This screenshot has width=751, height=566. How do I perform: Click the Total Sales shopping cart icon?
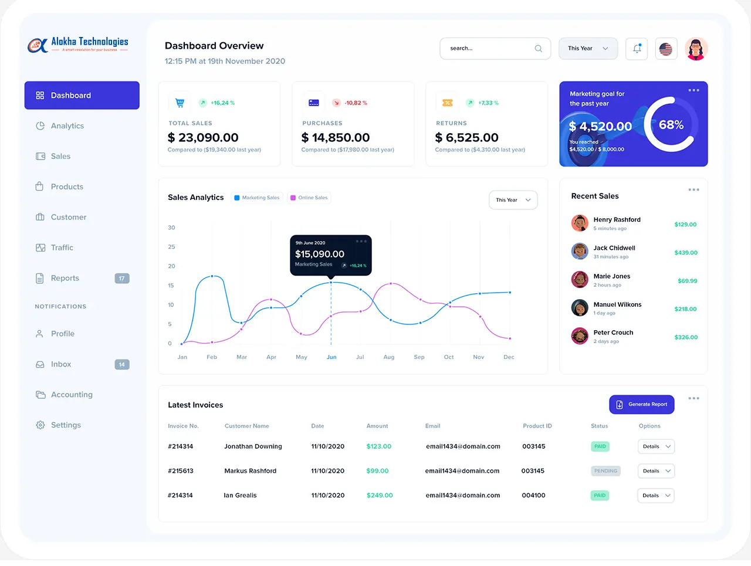[x=180, y=103]
